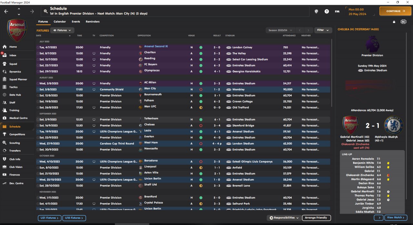Open Tactics in the sidebar
Image resolution: width=413 pixels, height=225 pixels.
click(x=14, y=87)
